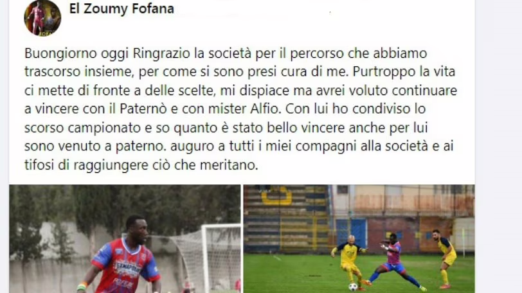
Task: Click the bearded yellow-kit player at photo's right
Action: point(444,258)
